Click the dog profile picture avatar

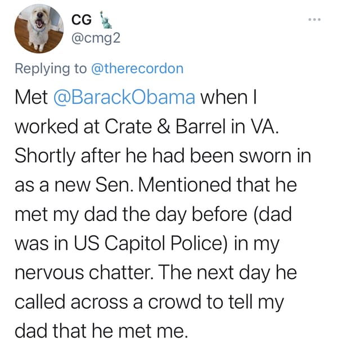click(x=39, y=29)
